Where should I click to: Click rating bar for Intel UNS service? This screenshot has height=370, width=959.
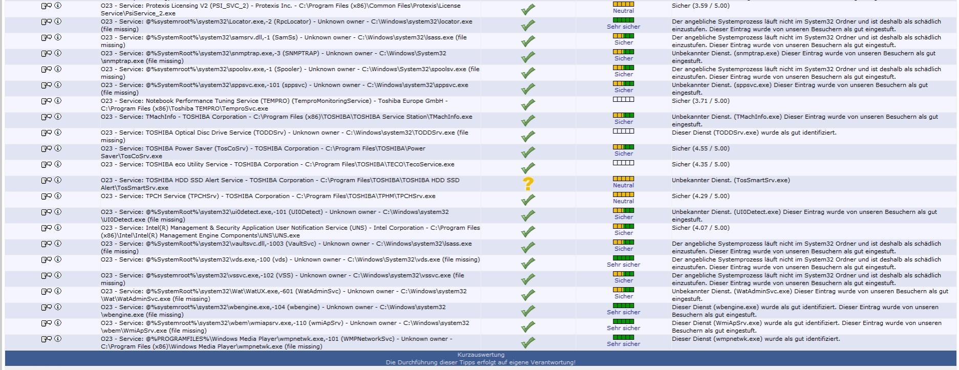pyautogui.click(x=623, y=226)
